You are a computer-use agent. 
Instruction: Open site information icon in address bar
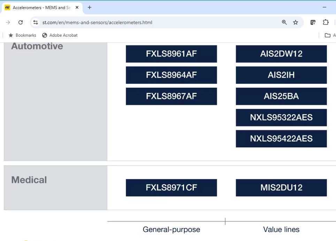(x=36, y=22)
